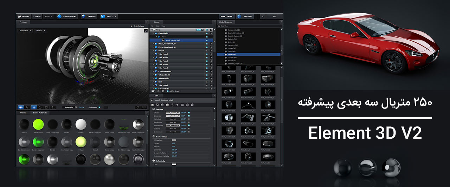Click the preview top-right corner reset icon
This screenshot has height=187, width=450.
pyautogui.click(x=146, y=30)
